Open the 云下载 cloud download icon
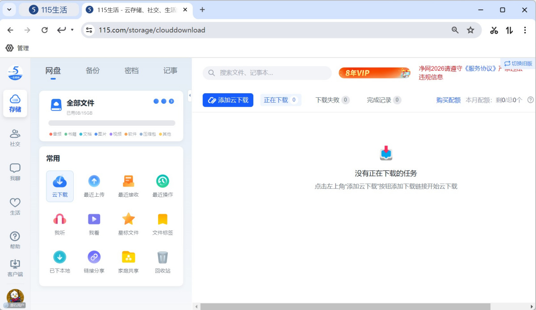536x310 pixels. click(x=60, y=182)
